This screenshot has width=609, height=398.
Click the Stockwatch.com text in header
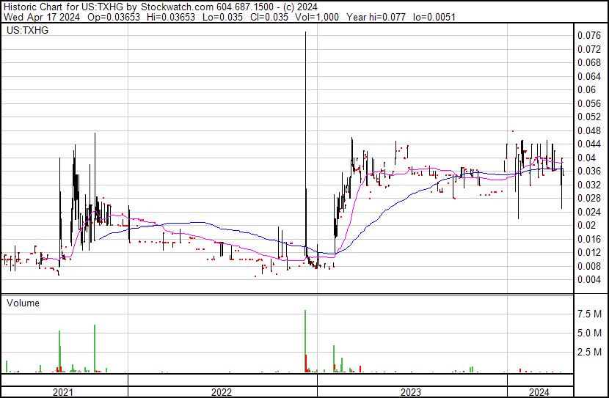click(x=177, y=7)
